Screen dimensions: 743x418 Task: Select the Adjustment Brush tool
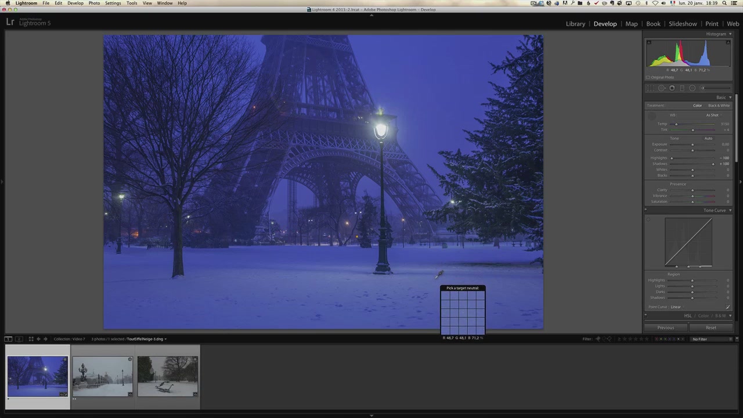[715, 88]
